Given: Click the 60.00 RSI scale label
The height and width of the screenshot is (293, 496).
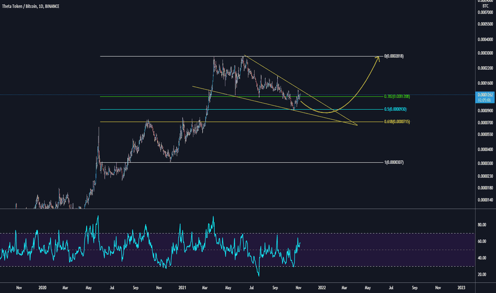Looking at the screenshot, I should click(x=482, y=241).
